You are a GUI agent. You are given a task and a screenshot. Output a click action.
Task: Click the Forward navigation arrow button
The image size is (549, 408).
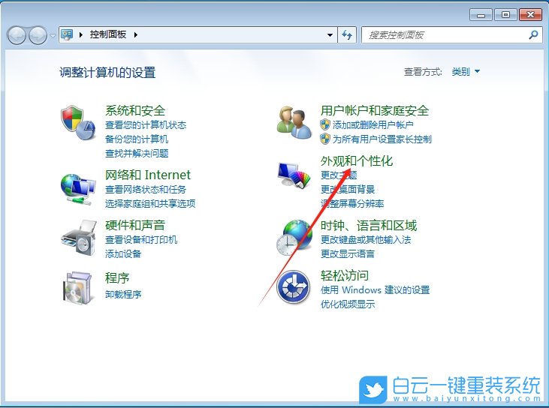(38, 35)
